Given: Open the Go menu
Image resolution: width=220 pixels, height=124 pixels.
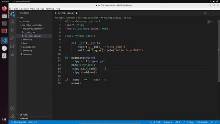Looking at the screenshot, I should pyautogui.click(x=38, y=9).
